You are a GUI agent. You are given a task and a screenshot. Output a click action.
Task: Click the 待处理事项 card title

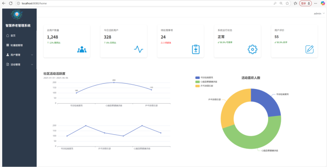[x=167, y=30]
